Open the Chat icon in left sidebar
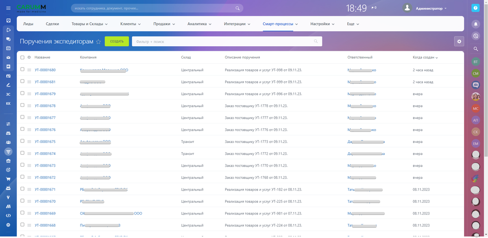The height and width of the screenshot is (238, 488). 8,39
